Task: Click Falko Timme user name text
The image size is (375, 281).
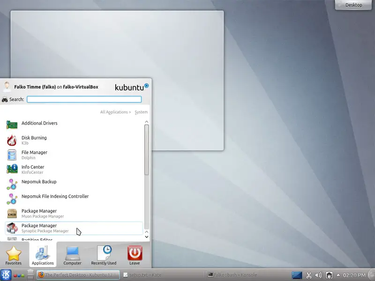Action: point(35,87)
